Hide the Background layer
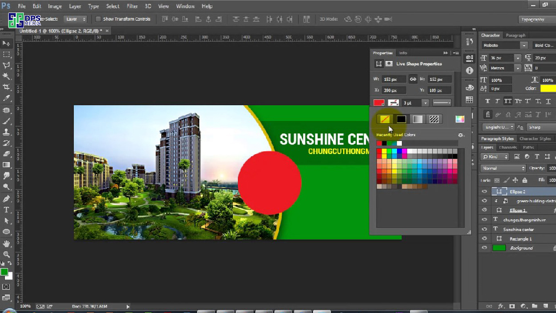 coord(484,248)
